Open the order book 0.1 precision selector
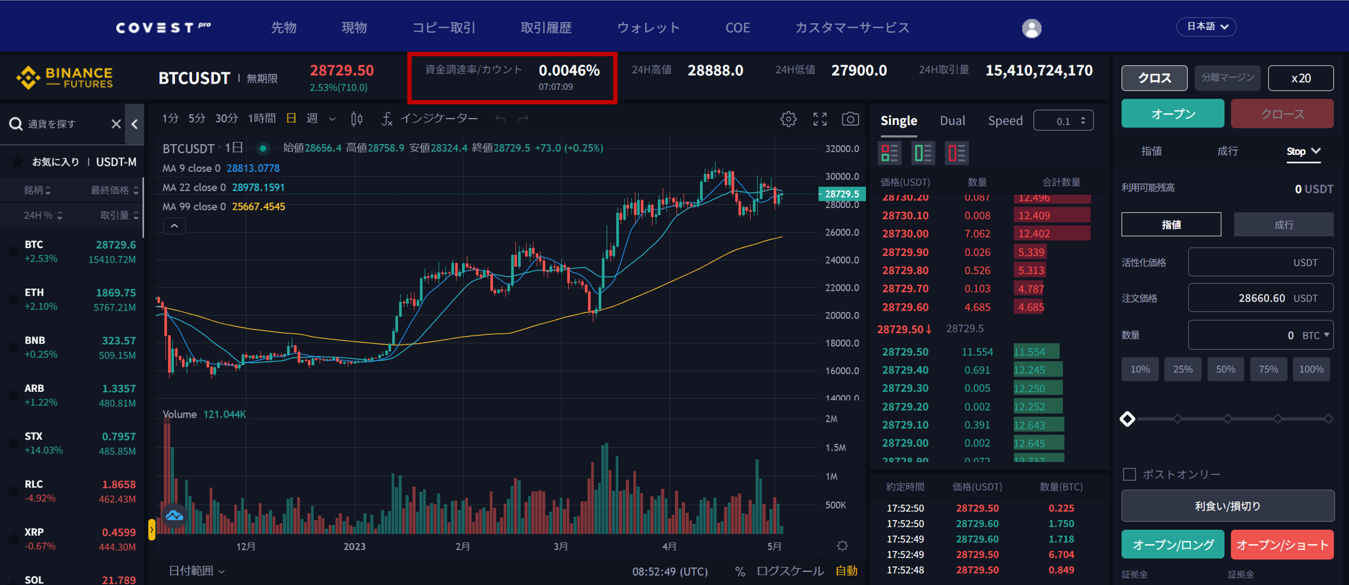Image resolution: width=1349 pixels, height=585 pixels. point(1064,121)
